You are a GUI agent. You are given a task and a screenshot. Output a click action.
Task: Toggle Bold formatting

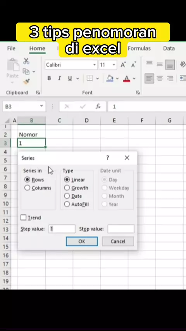coord(49,78)
